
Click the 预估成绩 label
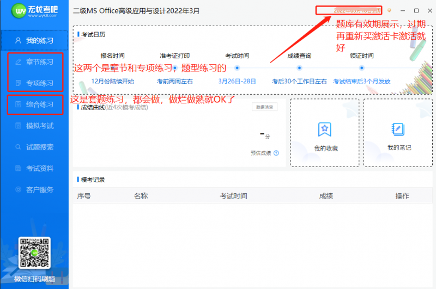[261, 153]
